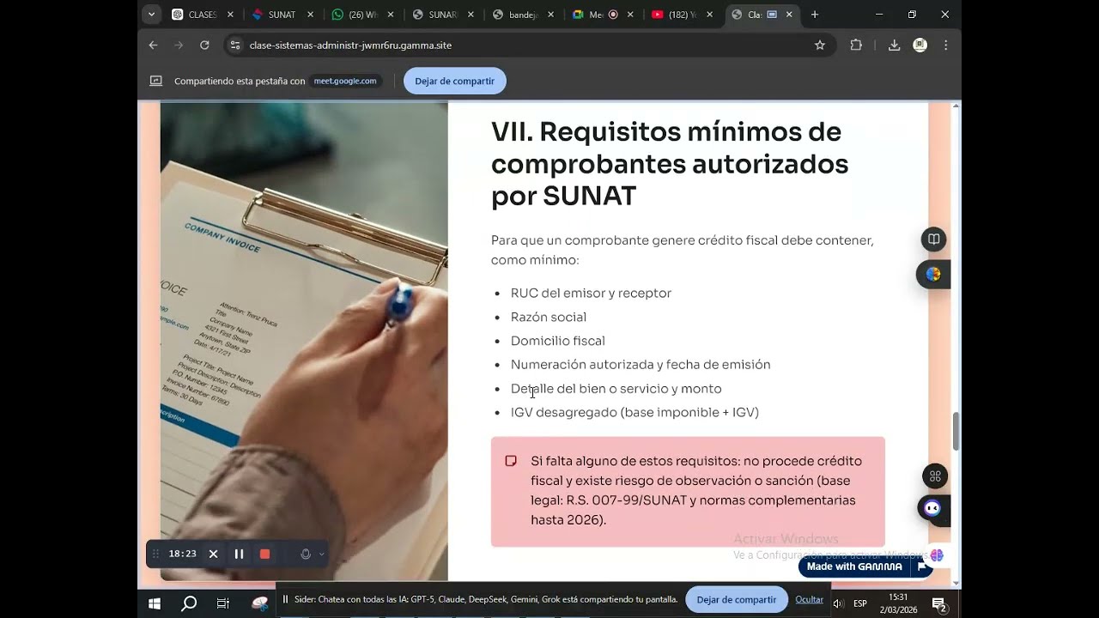
Task: Reload the current page
Action: pyautogui.click(x=204, y=45)
